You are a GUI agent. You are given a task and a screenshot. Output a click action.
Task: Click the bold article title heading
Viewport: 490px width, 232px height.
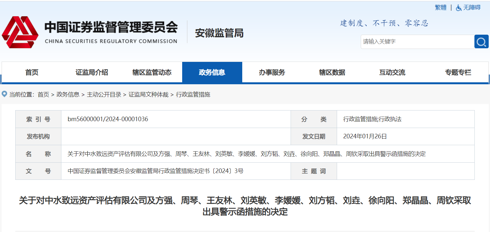point(245,206)
